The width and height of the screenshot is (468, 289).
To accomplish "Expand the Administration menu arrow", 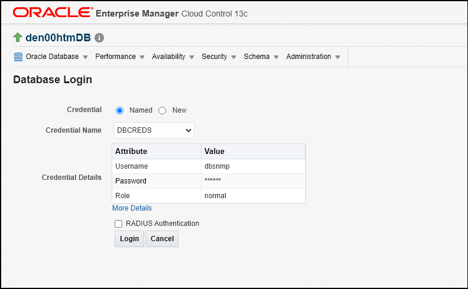I will [337, 57].
